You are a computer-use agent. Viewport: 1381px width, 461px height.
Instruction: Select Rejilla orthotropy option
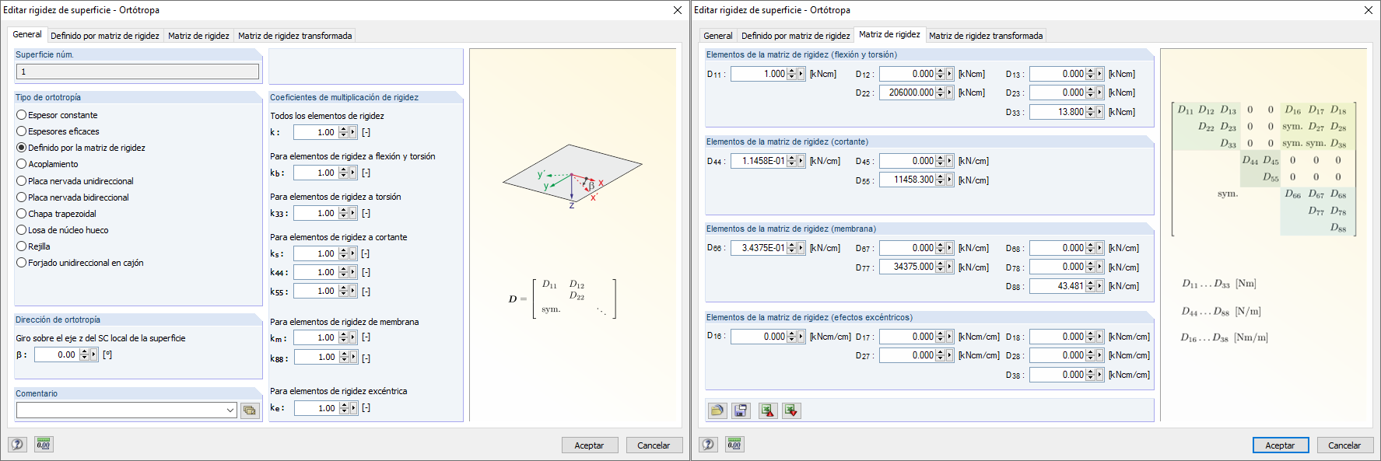pos(33,246)
